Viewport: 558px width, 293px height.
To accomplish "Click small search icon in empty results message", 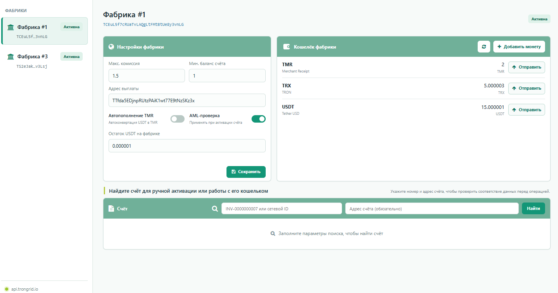I will point(273,233).
